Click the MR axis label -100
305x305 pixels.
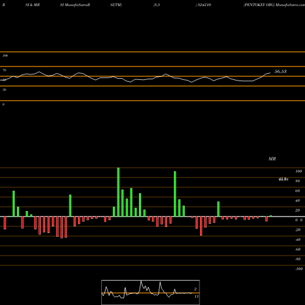click(x=299, y=269)
